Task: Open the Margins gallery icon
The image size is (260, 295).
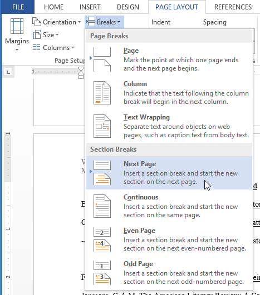Action: 17,26
